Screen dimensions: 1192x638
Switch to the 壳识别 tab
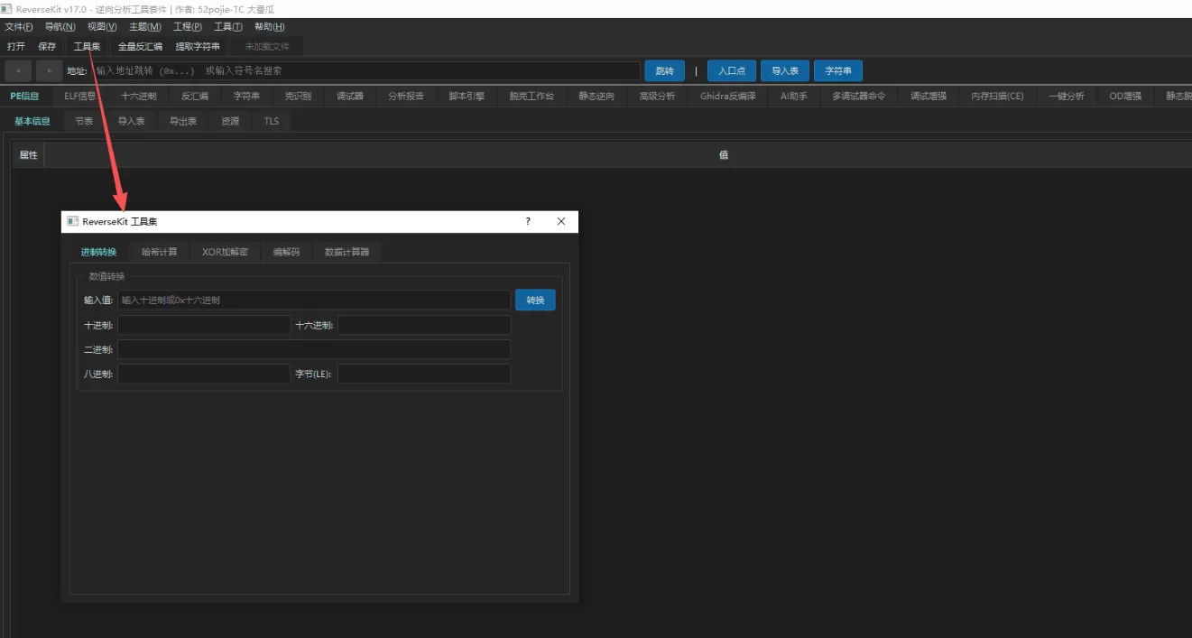298,96
